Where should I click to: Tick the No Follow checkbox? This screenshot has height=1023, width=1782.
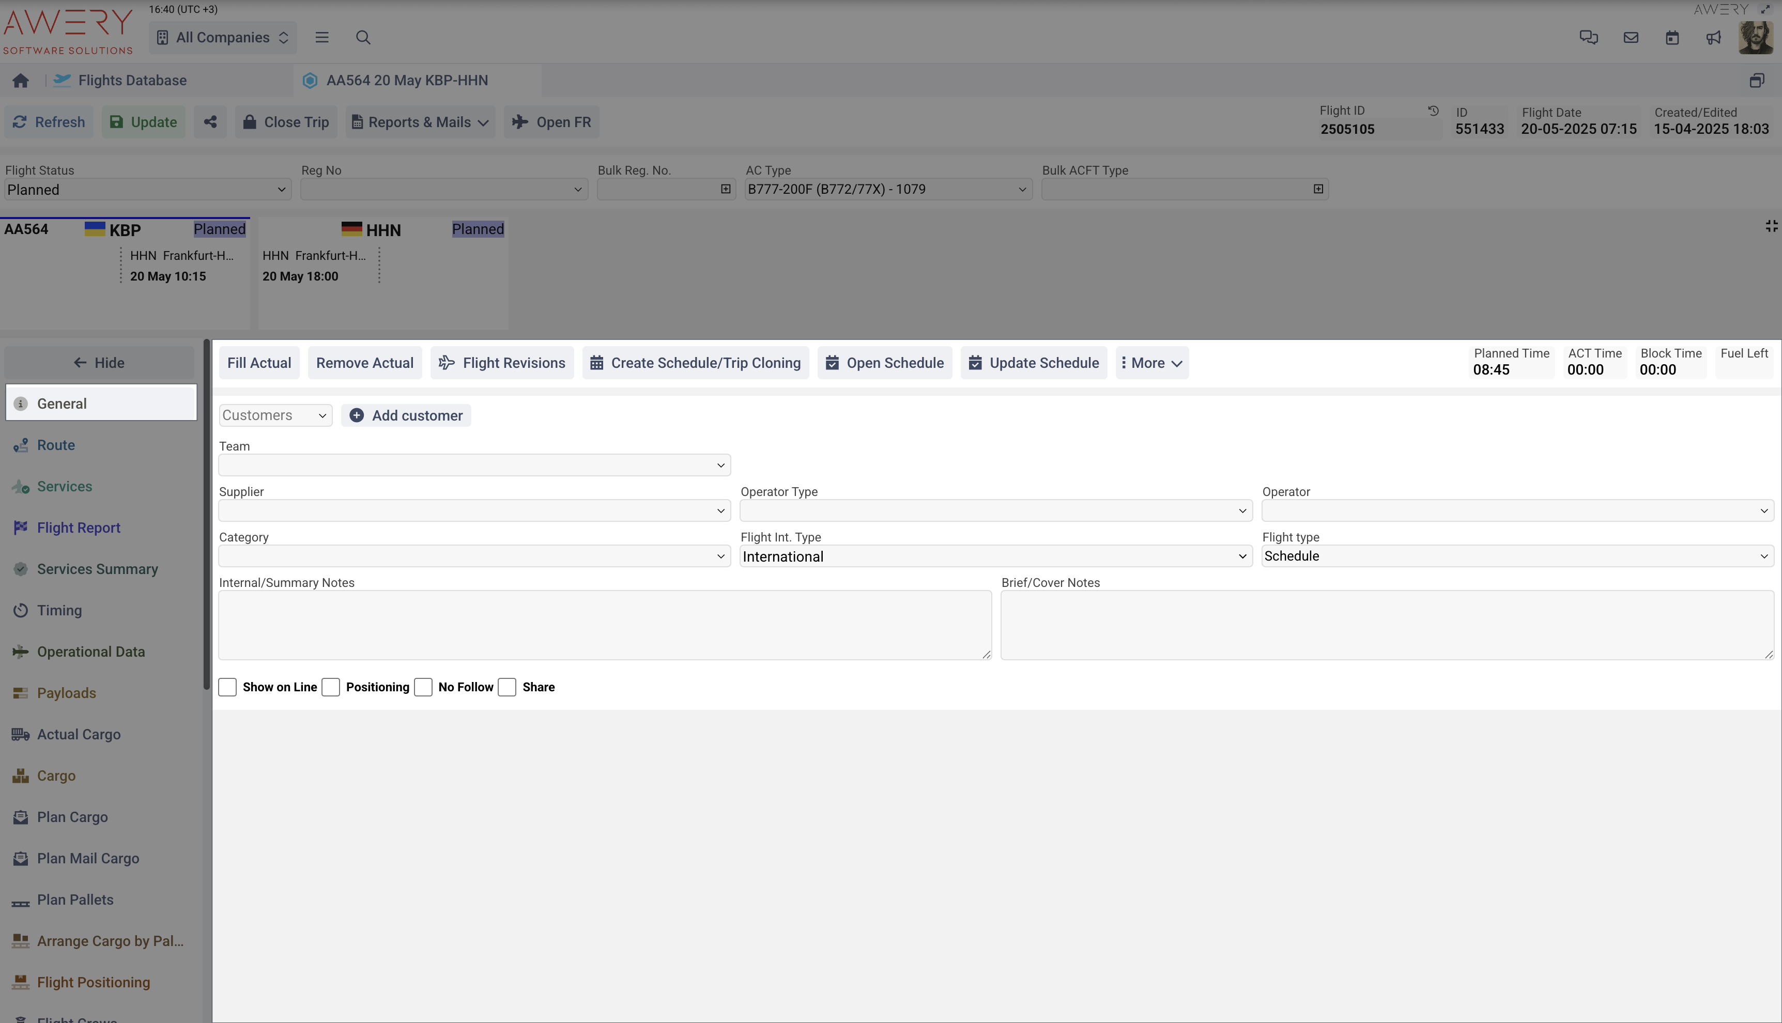coord(423,687)
